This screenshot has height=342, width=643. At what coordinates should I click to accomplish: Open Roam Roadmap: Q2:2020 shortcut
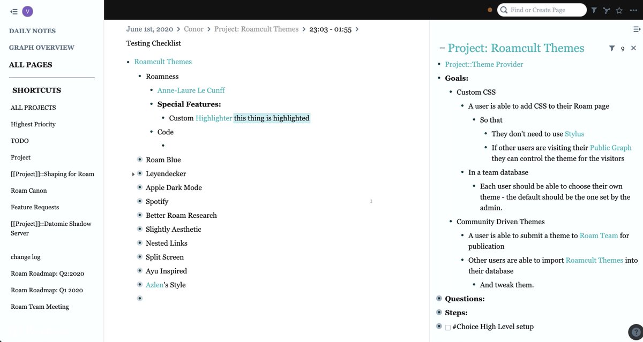47,273
